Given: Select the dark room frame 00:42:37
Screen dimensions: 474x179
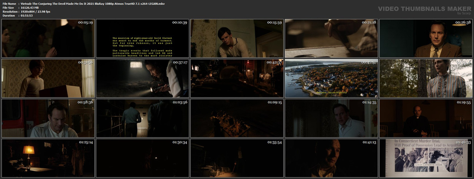Looking at the screenshot, I should pos(237,78).
